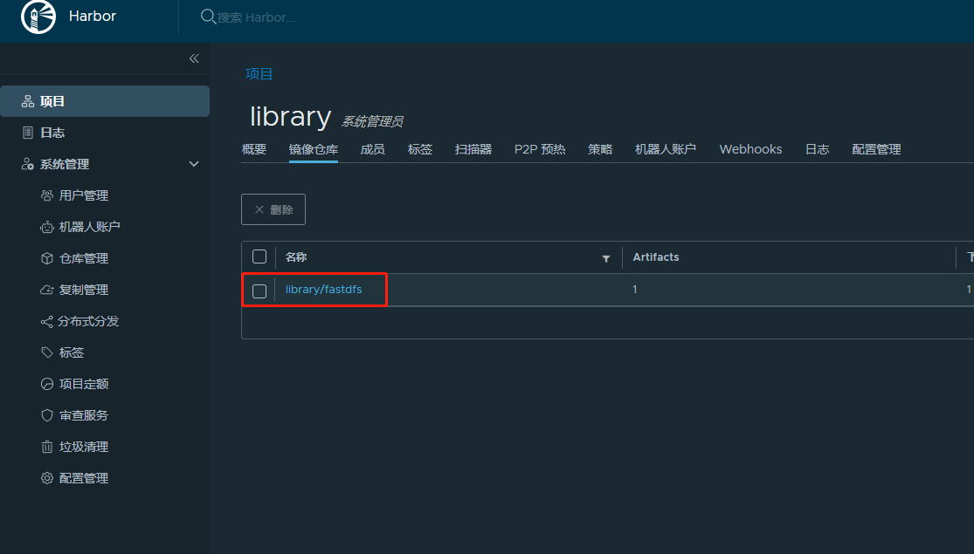
Task: Switch to the Webhooks tab
Action: coord(750,149)
